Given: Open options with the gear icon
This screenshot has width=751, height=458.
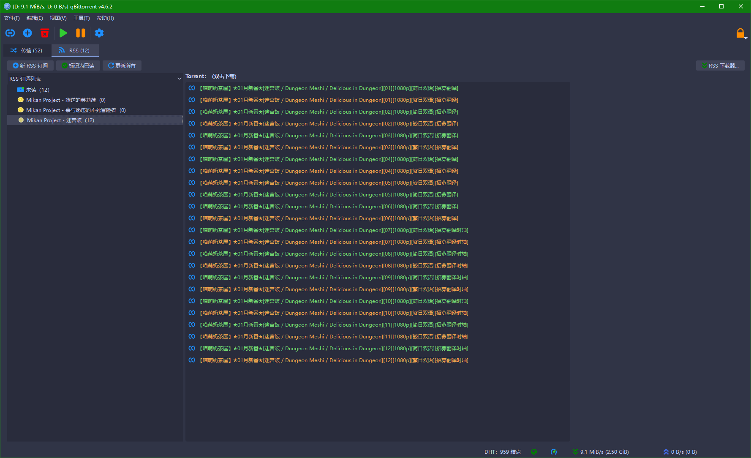Looking at the screenshot, I should pyautogui.click(x=99, y=33).
